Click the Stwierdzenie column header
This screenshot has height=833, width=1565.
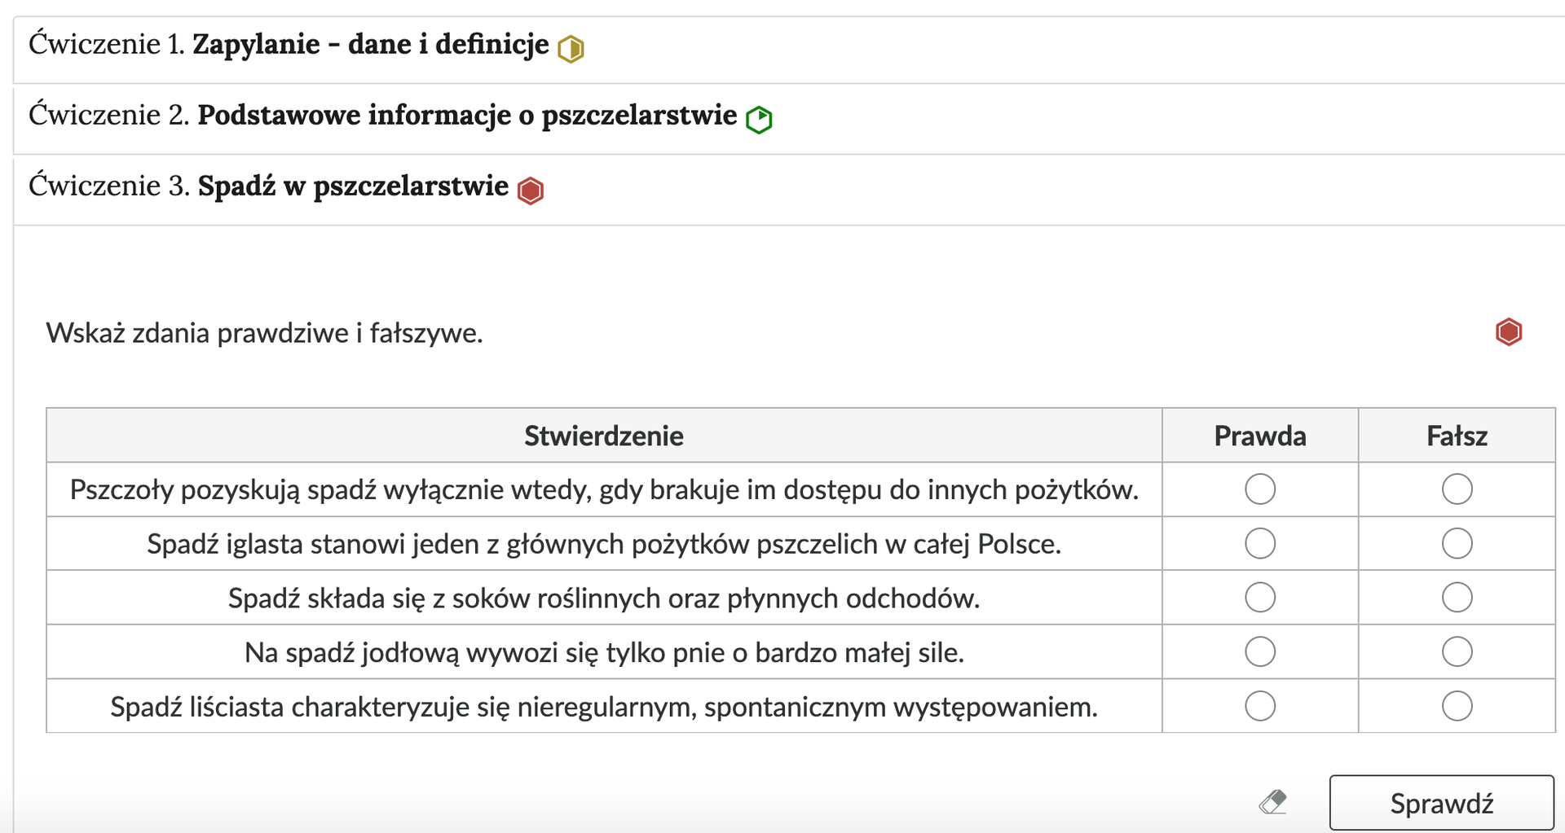pos(603,436)
